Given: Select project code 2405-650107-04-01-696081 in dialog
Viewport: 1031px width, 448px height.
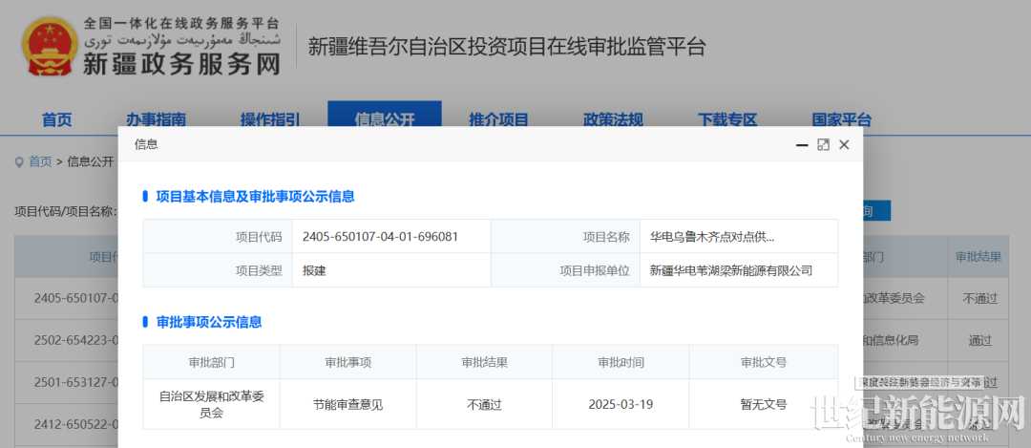Looking at the screenshot, I should click(380, 237).
